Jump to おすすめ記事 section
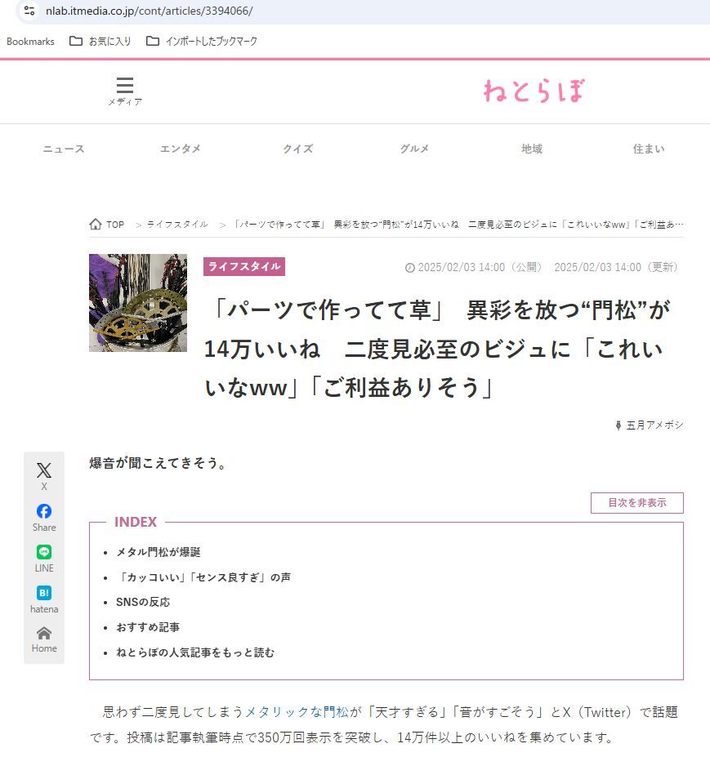The image size is (710, 757). (148, 627)
